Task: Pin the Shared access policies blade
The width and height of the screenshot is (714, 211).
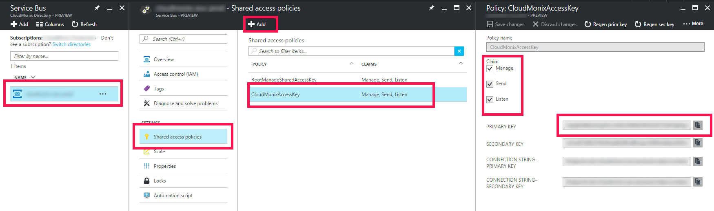Action: coord(432,8)
